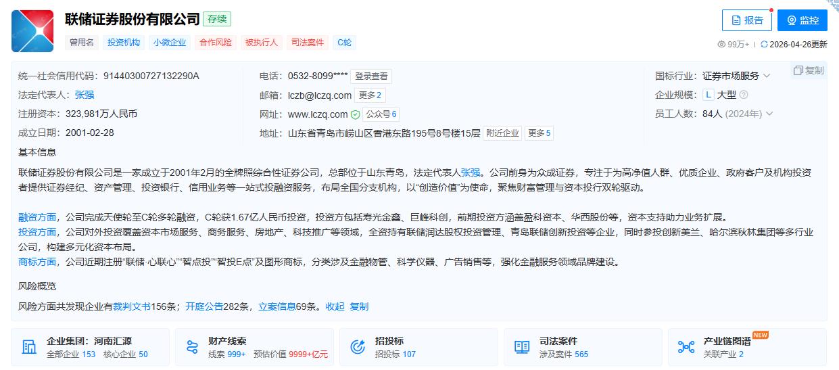Open 投资方面 link
Image resolution: width=839 pixels, height=370 pixels.
(37, 232)
